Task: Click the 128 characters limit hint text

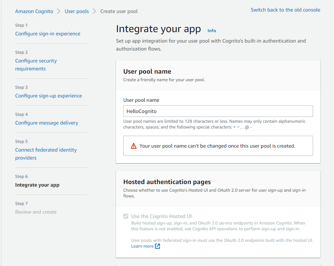Action: coord(214,124)
